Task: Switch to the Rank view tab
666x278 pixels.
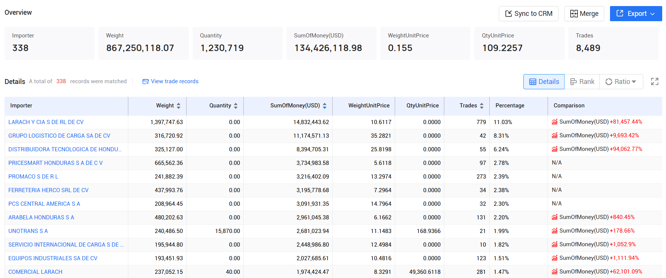Action: click(x=582, y=82)
